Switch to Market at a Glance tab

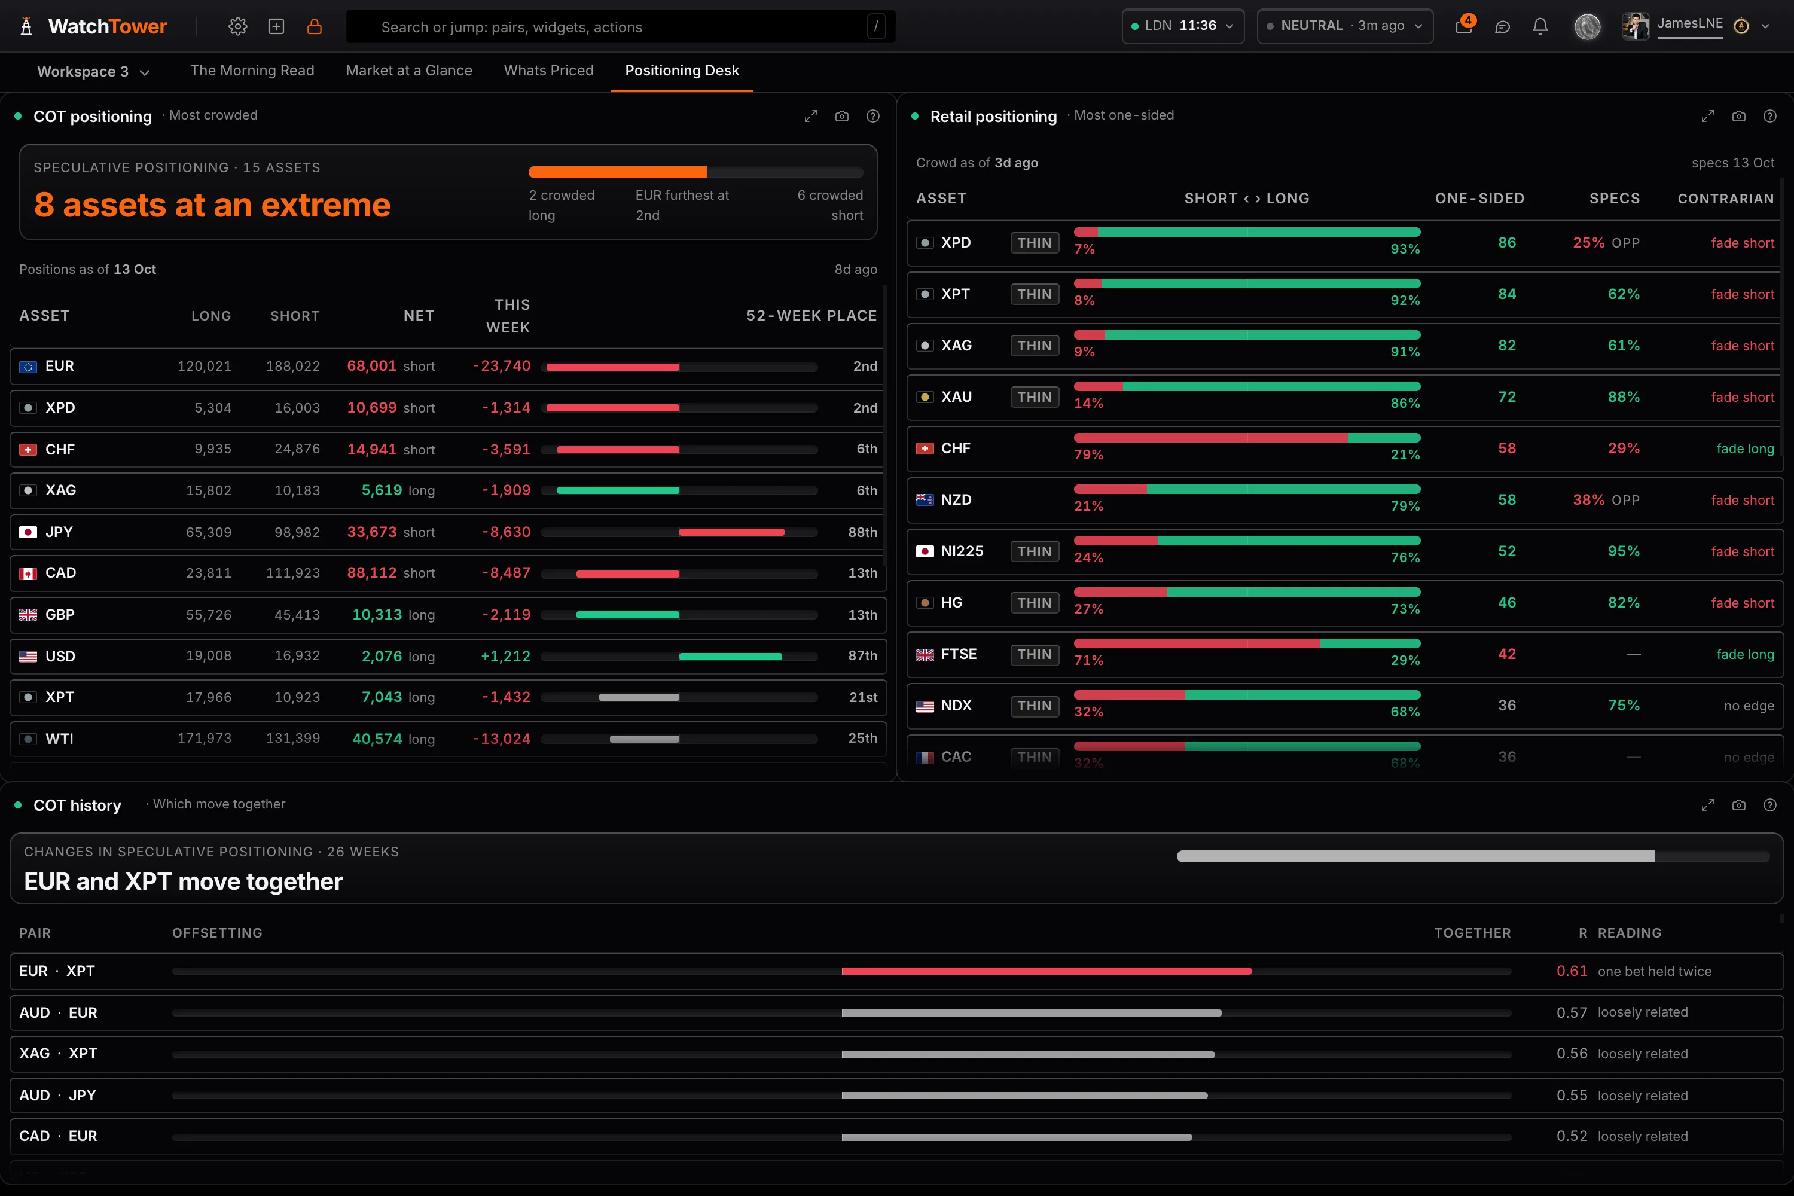tap(409, 70)
